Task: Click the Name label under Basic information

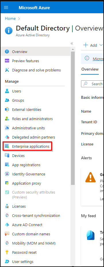Action: click(x=86, y=111)
